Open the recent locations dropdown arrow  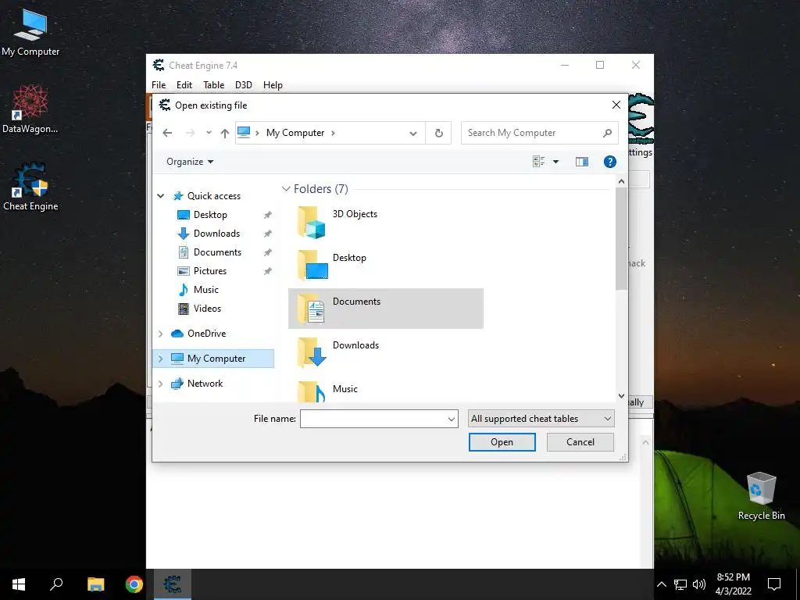[209, 133]
